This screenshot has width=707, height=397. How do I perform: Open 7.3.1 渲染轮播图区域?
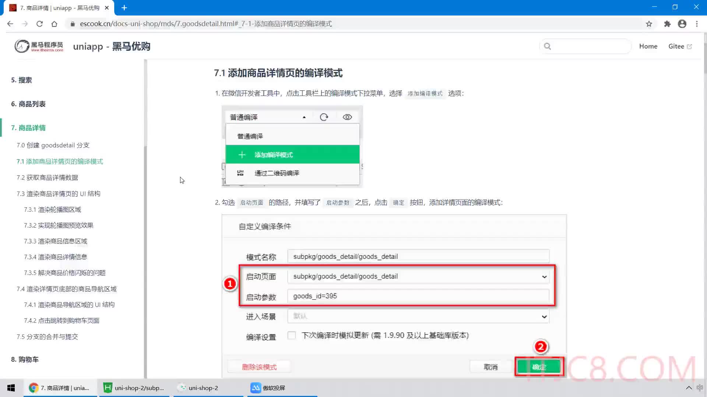tap(53, 210)
